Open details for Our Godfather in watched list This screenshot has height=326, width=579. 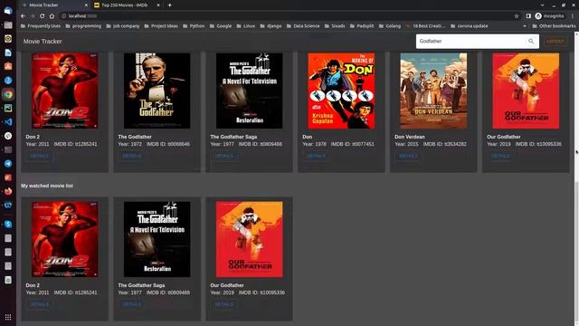[223, 304]
